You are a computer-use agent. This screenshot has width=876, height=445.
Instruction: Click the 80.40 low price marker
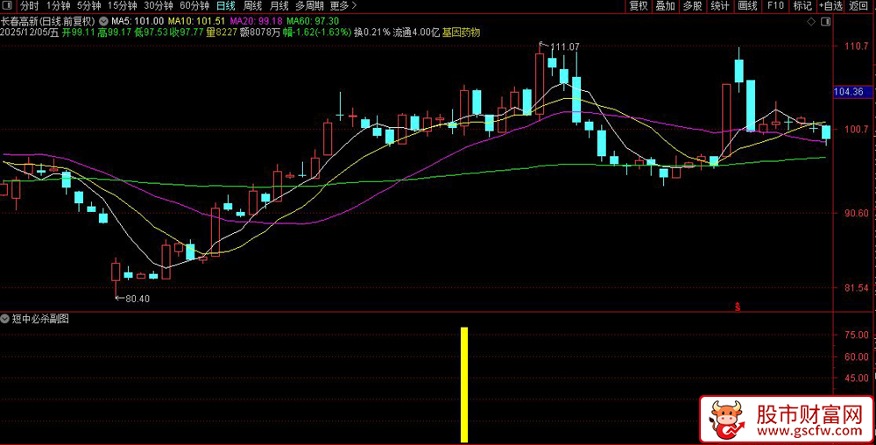pos(137,299)
